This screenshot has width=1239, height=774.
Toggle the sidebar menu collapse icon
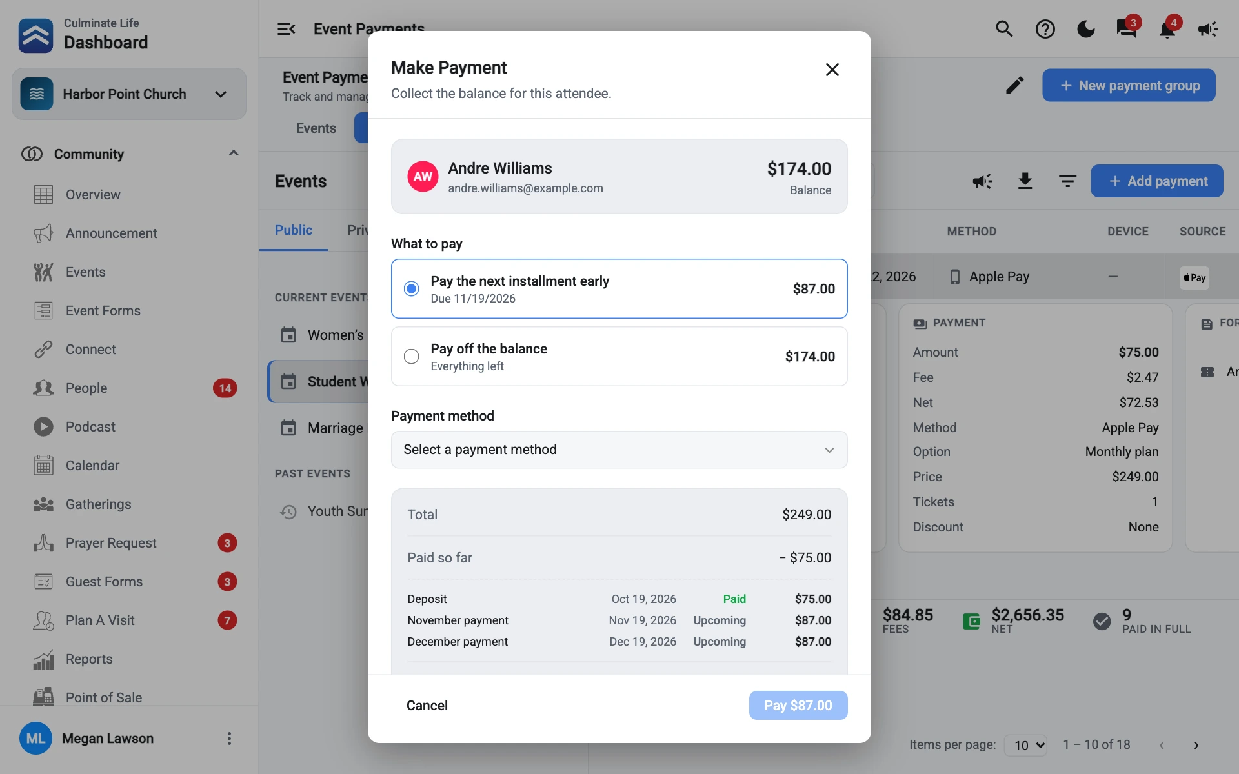(x=286, y=29)
